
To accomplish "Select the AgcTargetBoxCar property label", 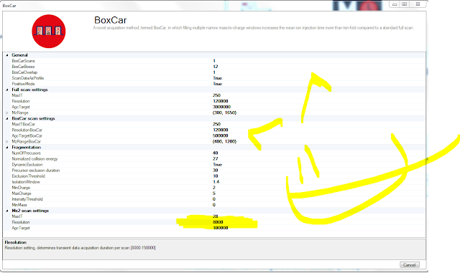I will [27, 135].
